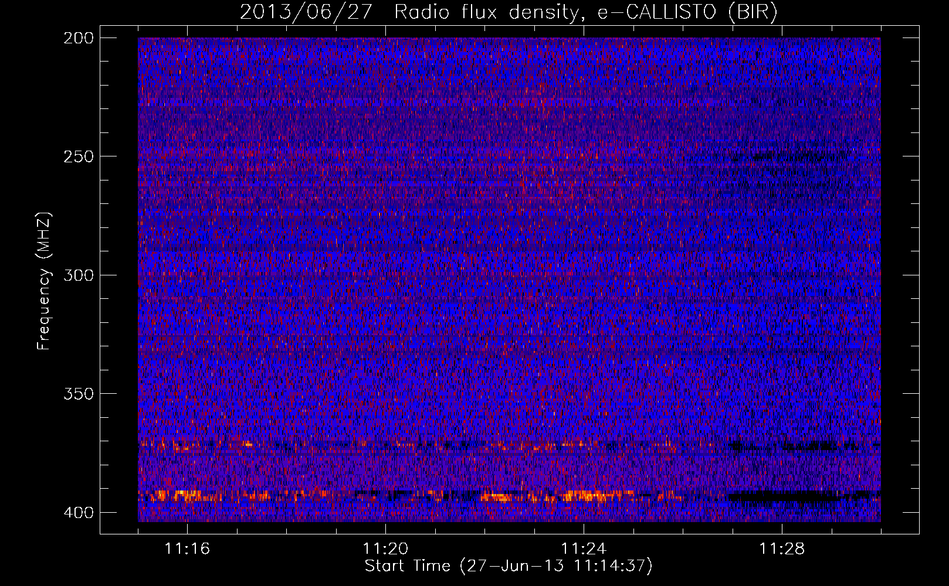Click the 11:24 time tick label

pyautogui.click(x=584, y=549)
